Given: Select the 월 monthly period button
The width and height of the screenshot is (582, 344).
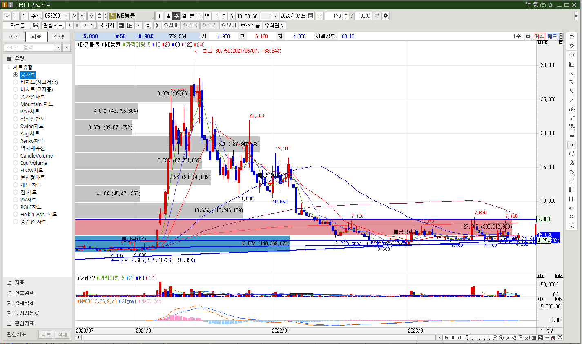Looking at the screenshot, I should click(x=184, y=16).
